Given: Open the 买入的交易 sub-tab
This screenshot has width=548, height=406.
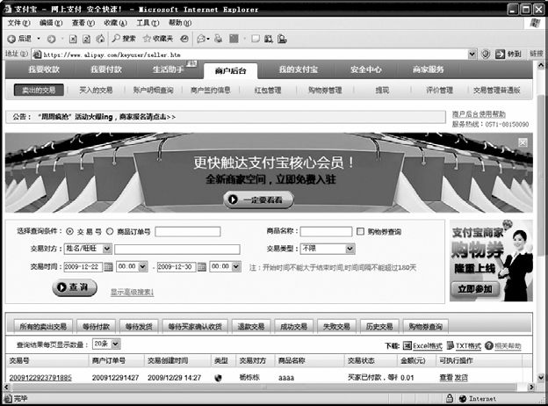Looking at the screenshot, I should click(96, 91).
